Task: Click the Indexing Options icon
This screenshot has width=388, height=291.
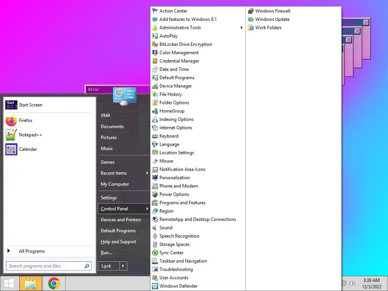Action: [x=155, y=119]
